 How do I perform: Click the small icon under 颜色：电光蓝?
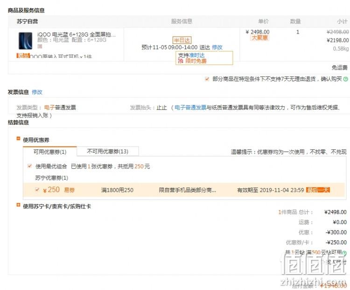[x=40, y=46]
